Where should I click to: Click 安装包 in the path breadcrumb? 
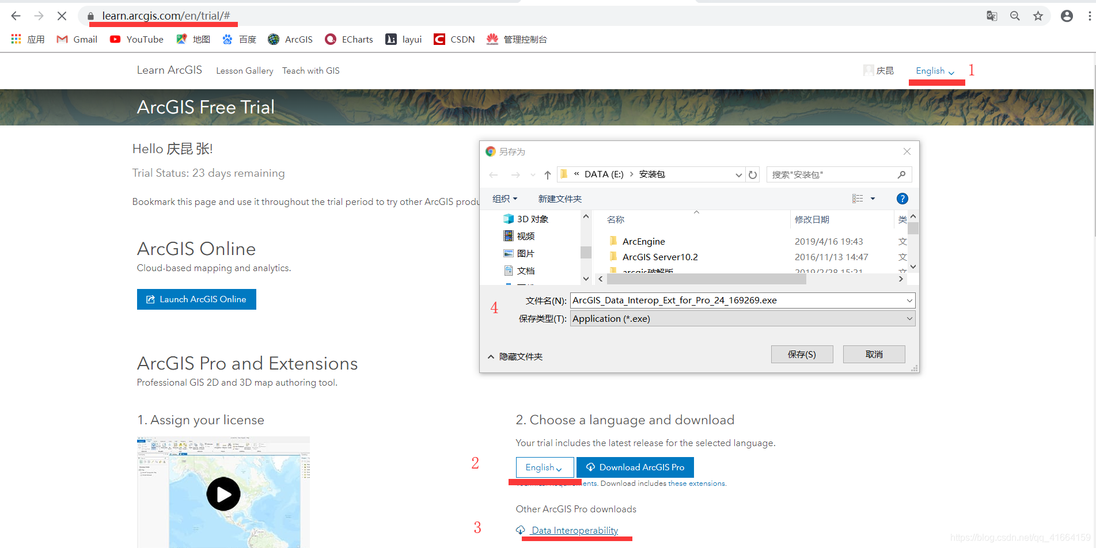(652, 174)
